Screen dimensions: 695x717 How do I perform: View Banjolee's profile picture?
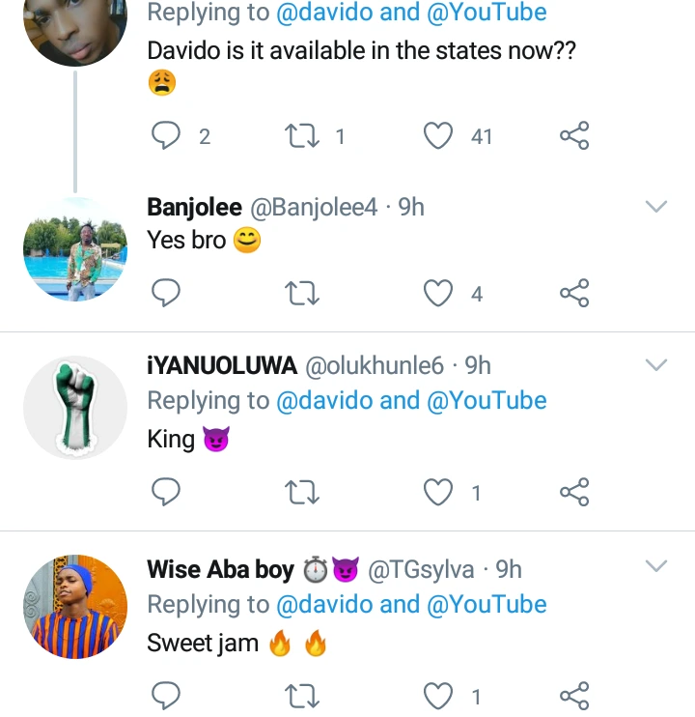[75, 251]
